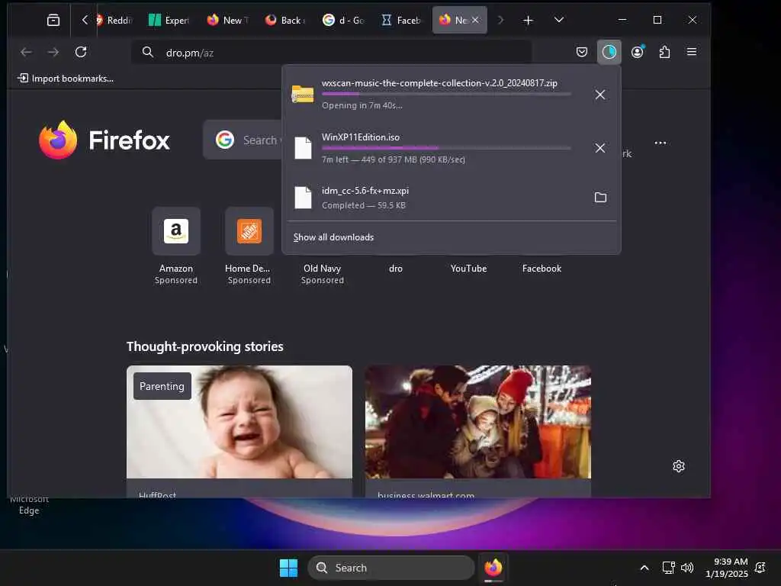Open a new tab with plus button
Image resolution: width=781 pixels, height=586 pixels.
(x=528, y=20)
